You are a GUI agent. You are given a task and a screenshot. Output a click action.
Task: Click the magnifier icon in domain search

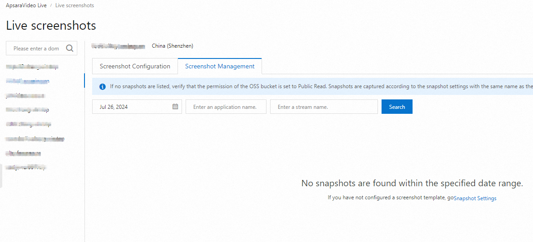pyautogui.click(x=70, y=49)
